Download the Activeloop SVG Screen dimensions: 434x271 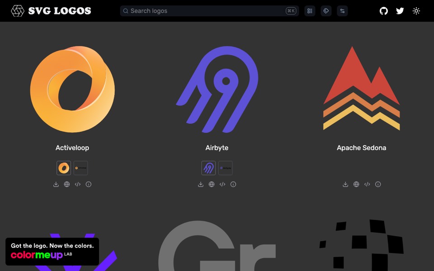pyautogui.click(x=56, y=184)
